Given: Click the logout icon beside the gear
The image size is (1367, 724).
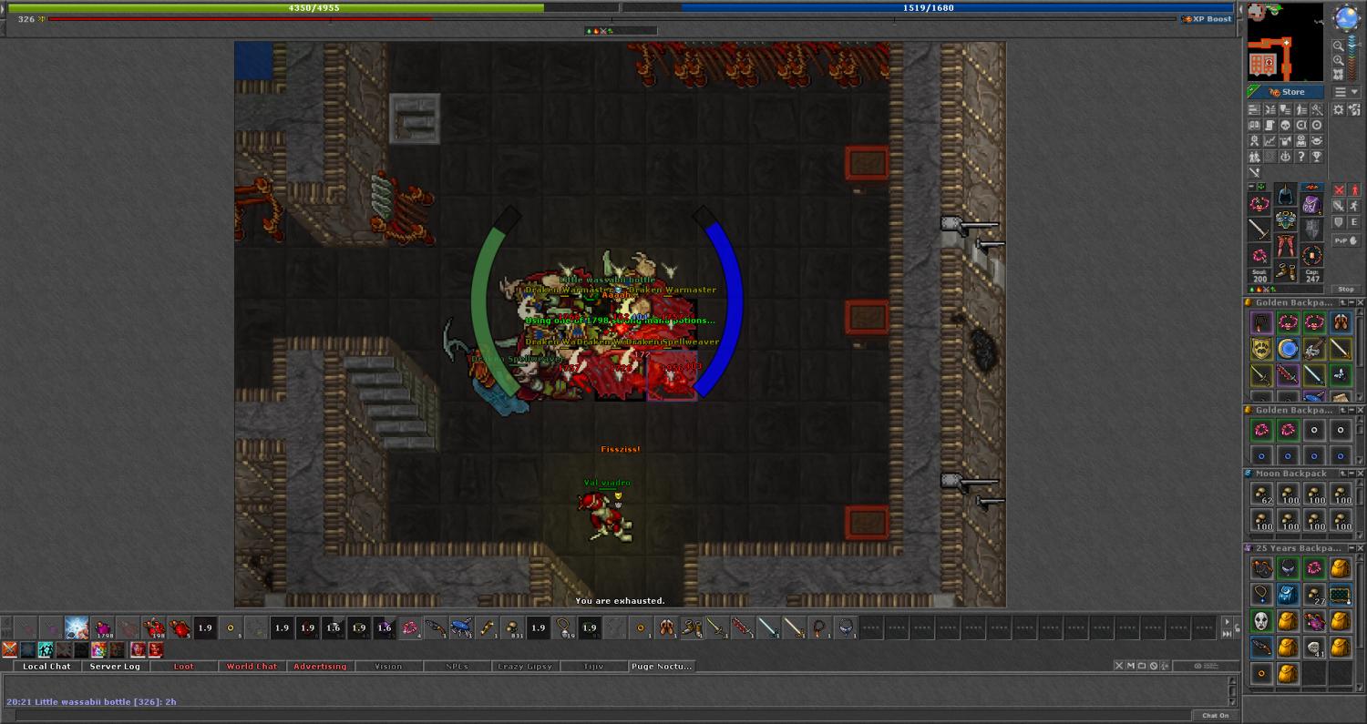Looking at the screenshot, I should click(1355, 110).
